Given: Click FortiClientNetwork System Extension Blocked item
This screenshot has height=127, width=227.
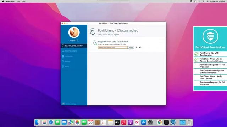Looking at the screenshot, I should (210, 72).
